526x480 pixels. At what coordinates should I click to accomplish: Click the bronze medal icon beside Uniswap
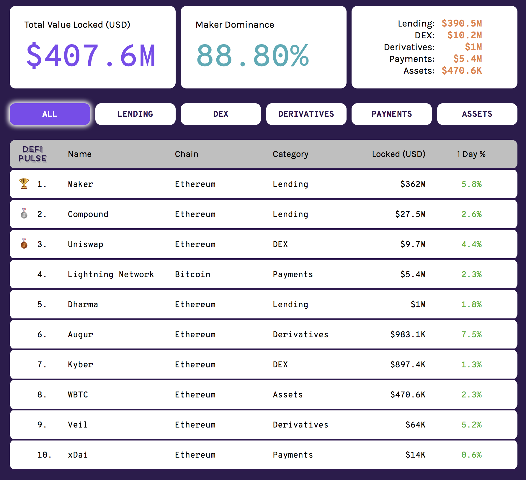24,244
